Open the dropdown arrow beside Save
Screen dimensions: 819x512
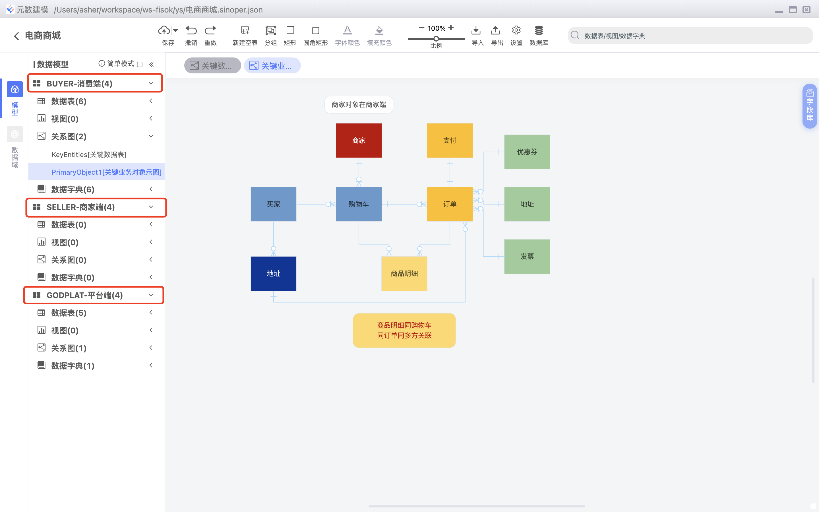click(x=175, y=30)
